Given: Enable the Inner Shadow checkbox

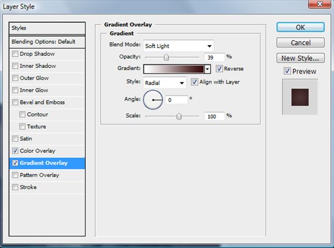Looking at the screenshot, I should tap(15, 66).
